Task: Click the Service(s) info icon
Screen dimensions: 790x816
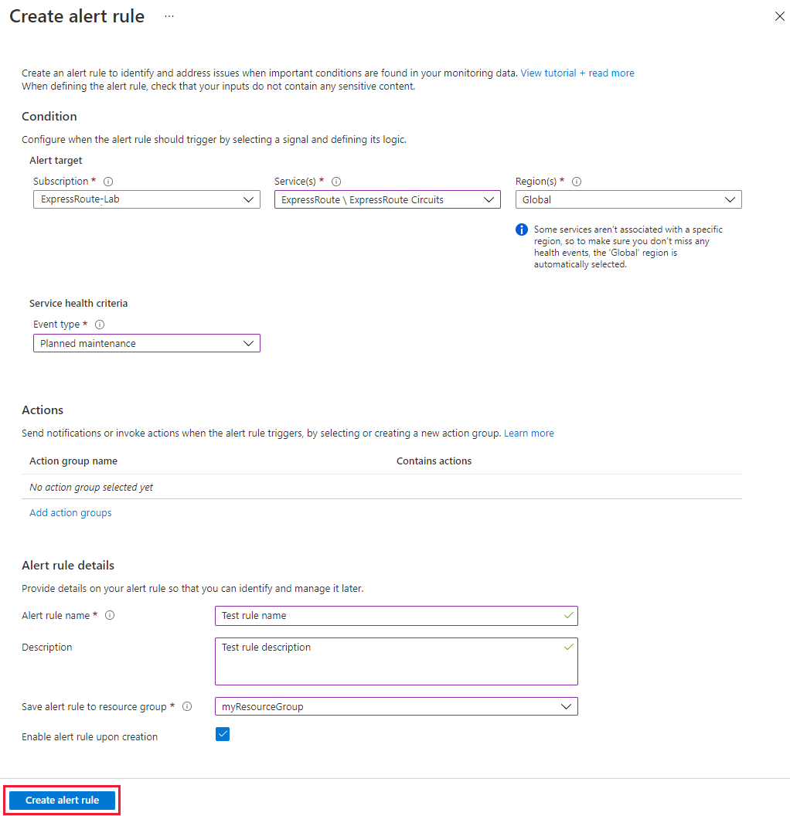Action: [336, 182]
